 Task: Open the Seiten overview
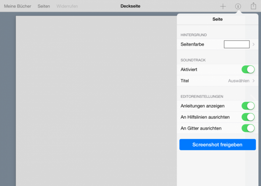click(x=44, y=6)
